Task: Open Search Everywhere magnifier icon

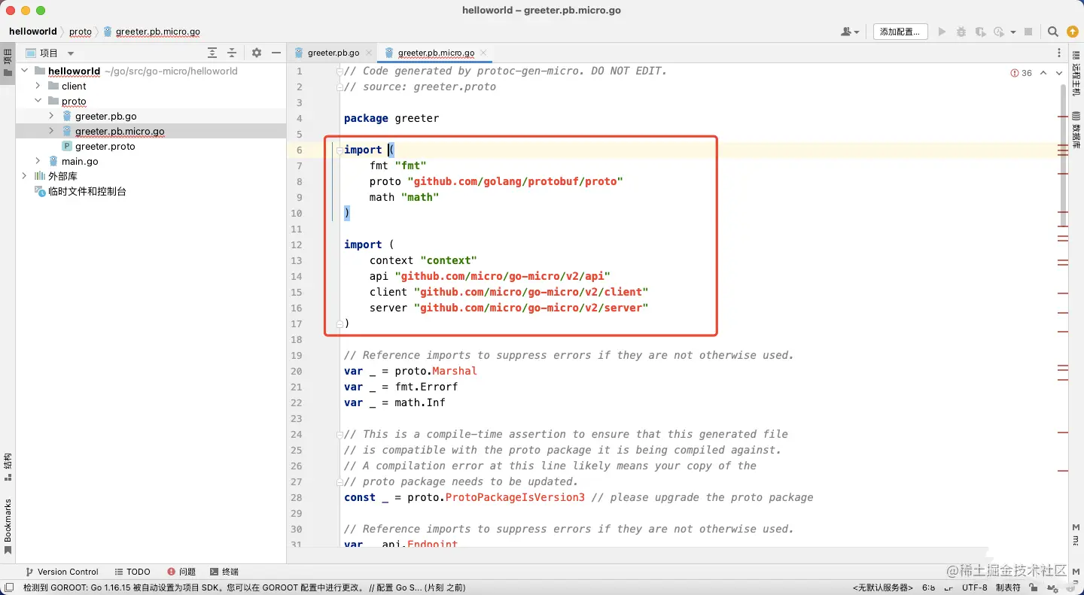Action: pos(1053,32)
